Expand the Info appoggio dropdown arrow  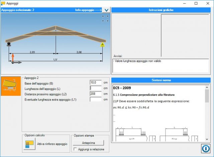(x=106, y=10)
